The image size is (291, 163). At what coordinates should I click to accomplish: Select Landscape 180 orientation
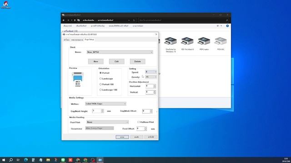coord(108,90)
